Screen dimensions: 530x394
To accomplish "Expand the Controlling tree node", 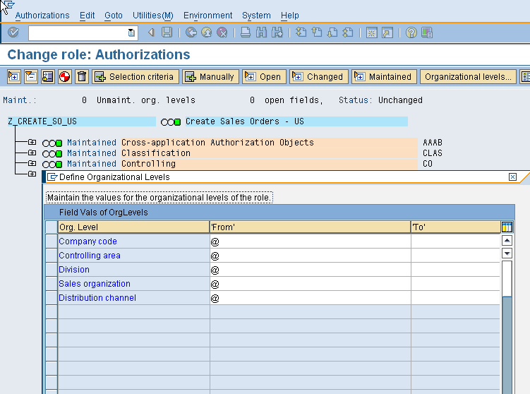I will coord(32,163).
